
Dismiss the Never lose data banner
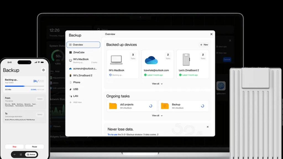(208, 127)
